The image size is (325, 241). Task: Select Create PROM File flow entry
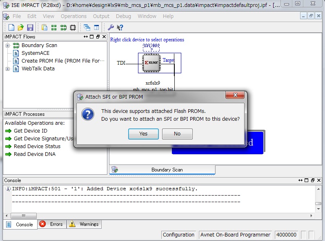(63, 61)
